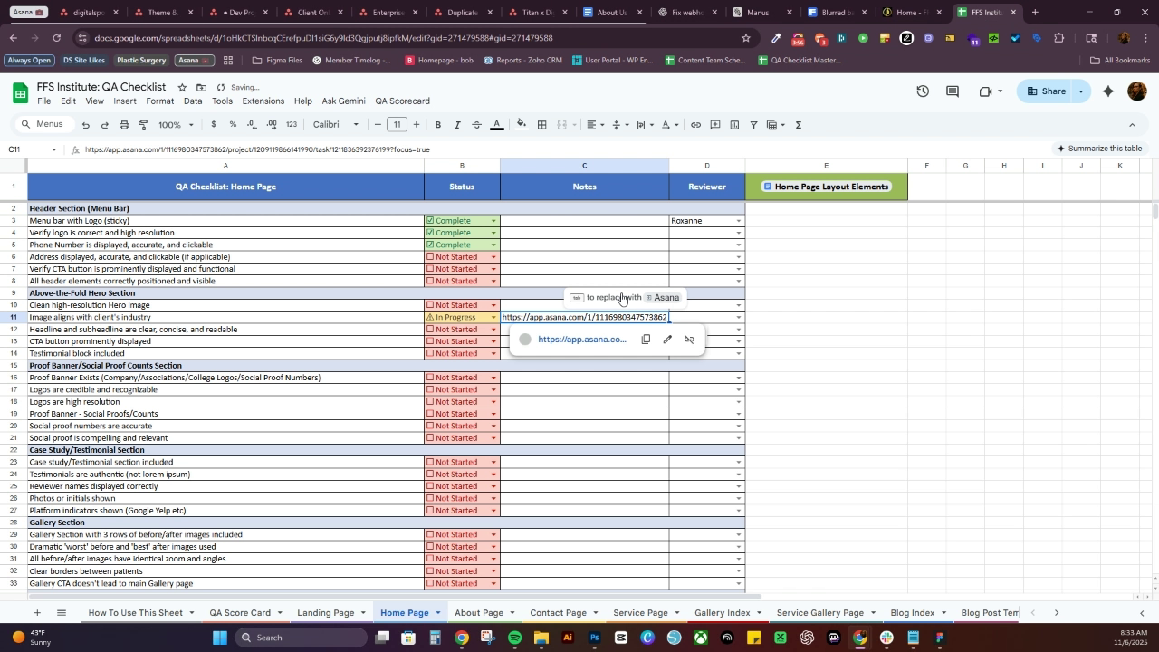Open the comments panel
Screen dimensions: 1159x652
[953, 91]
